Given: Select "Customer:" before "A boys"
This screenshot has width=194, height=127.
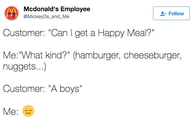Looking at the screenshot, I should coord(24,89).
